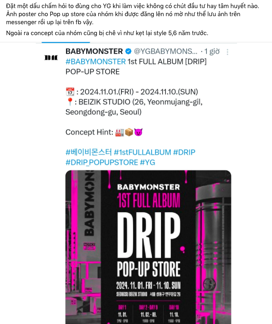This screenshot has width=272, height=324.
Task: Open the #BABYMONSTER hashtag link
Action: (x=96, y=62)
